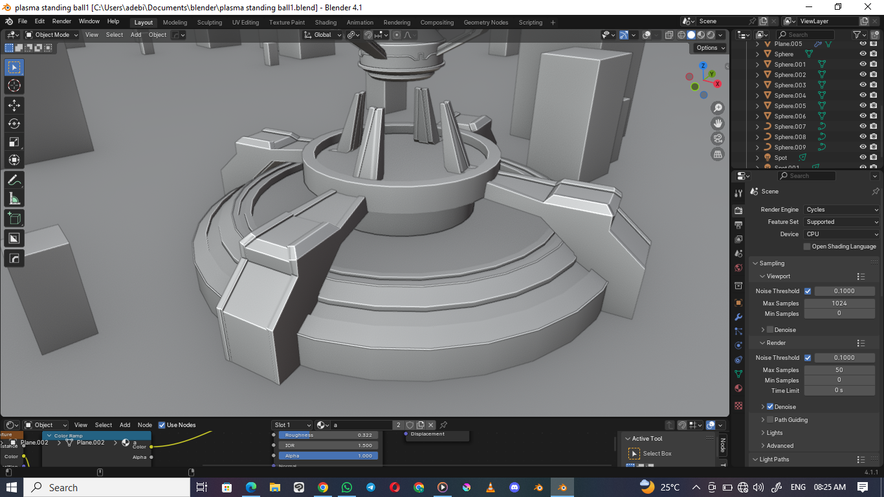Open the Object Mode dropdown
884x497 pixels.
click(52, 35)
